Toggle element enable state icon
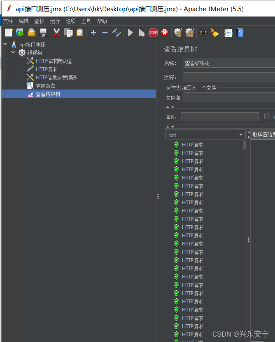This screenshot has width=275, height=342. [117, 33]
